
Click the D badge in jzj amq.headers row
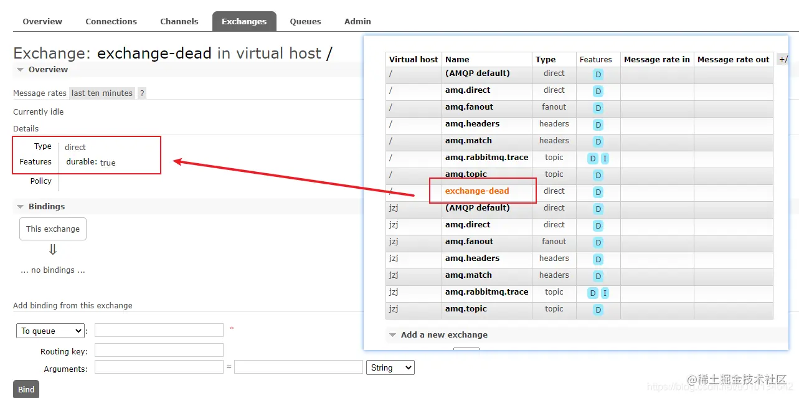click(x=598, y=259)
